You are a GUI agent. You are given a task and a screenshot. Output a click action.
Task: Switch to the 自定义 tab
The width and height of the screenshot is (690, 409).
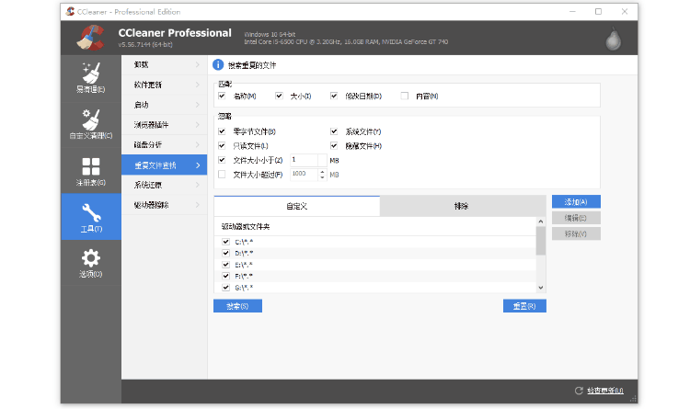point(296,206)
